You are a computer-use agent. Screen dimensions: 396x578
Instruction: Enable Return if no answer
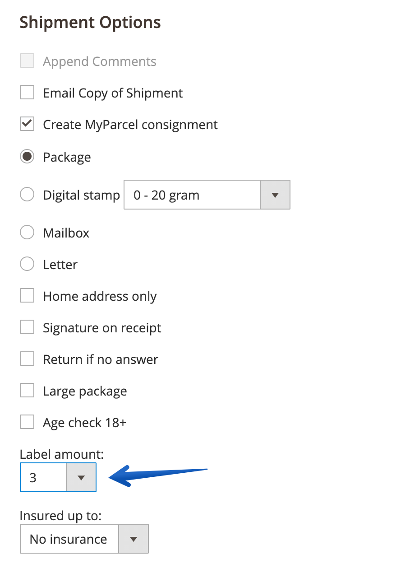coord(27,359)
